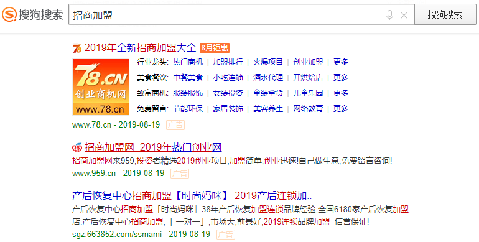The image size is (479, 242).
Task: Open 儿童乐园 link
Action: (308, 93)
